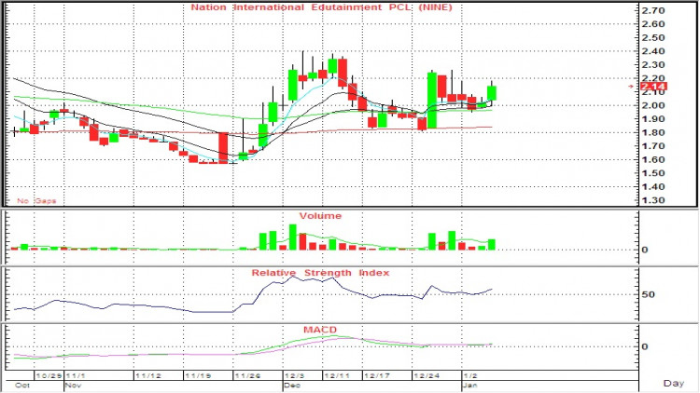The height and width of the screenshot is (393, 700).
Task: Click the Volume panel heading
Action: 320,215
